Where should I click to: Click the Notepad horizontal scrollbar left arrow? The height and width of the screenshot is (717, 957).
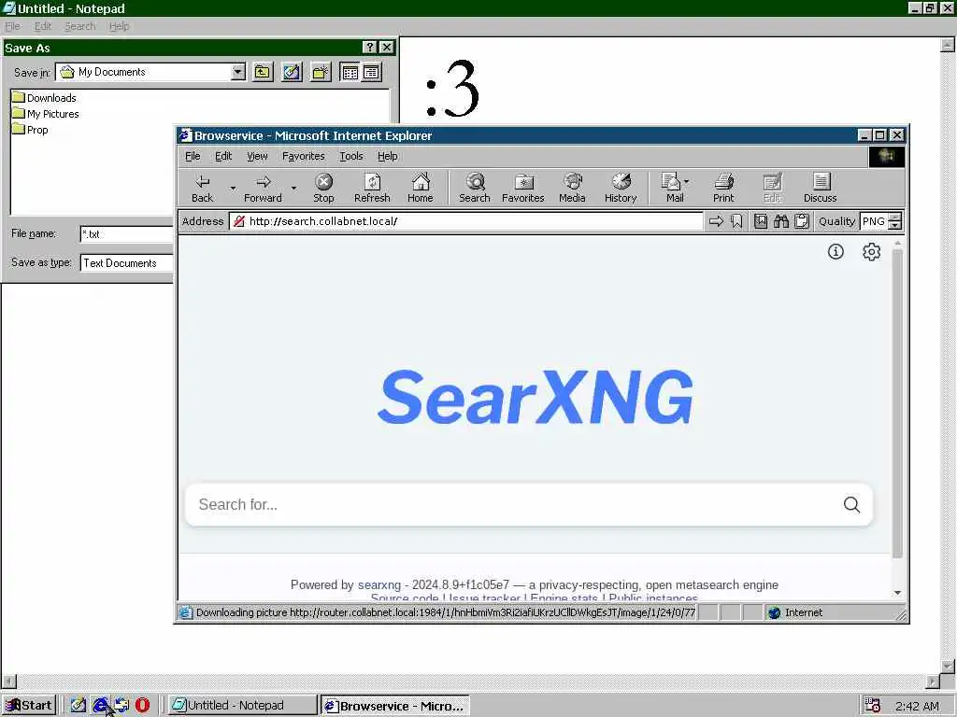[x=8, y=681]
